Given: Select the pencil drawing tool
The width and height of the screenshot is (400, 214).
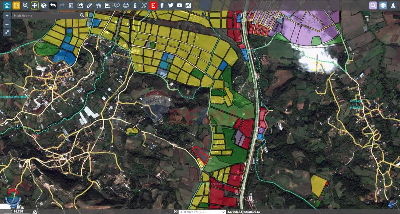Looking at the screenshot, I should point(89,5).
